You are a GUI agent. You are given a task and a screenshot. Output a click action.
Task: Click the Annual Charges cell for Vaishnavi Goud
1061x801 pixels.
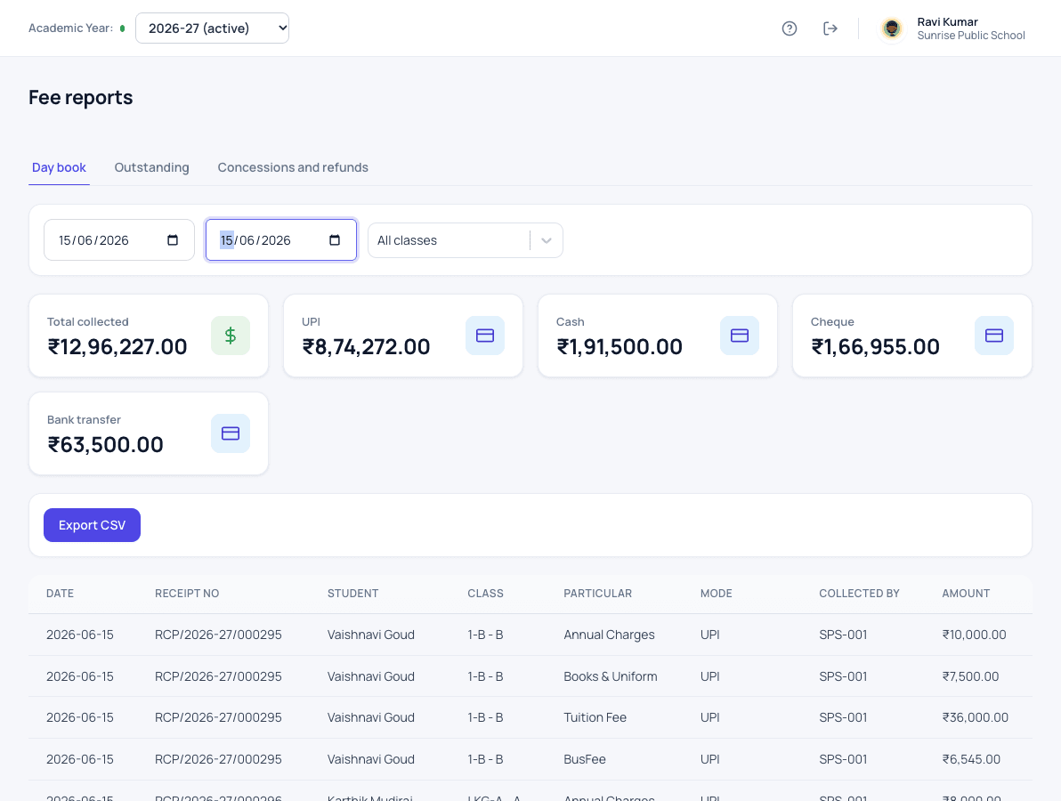pyautogui.click(x=609, y=635)
